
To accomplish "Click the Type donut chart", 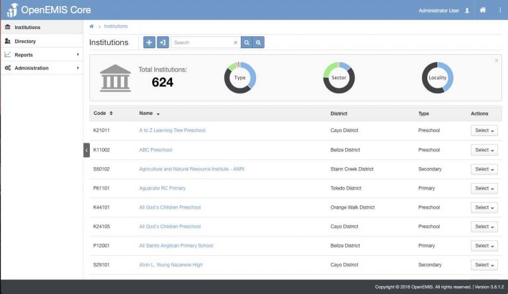I will click(x=240, y=78).
